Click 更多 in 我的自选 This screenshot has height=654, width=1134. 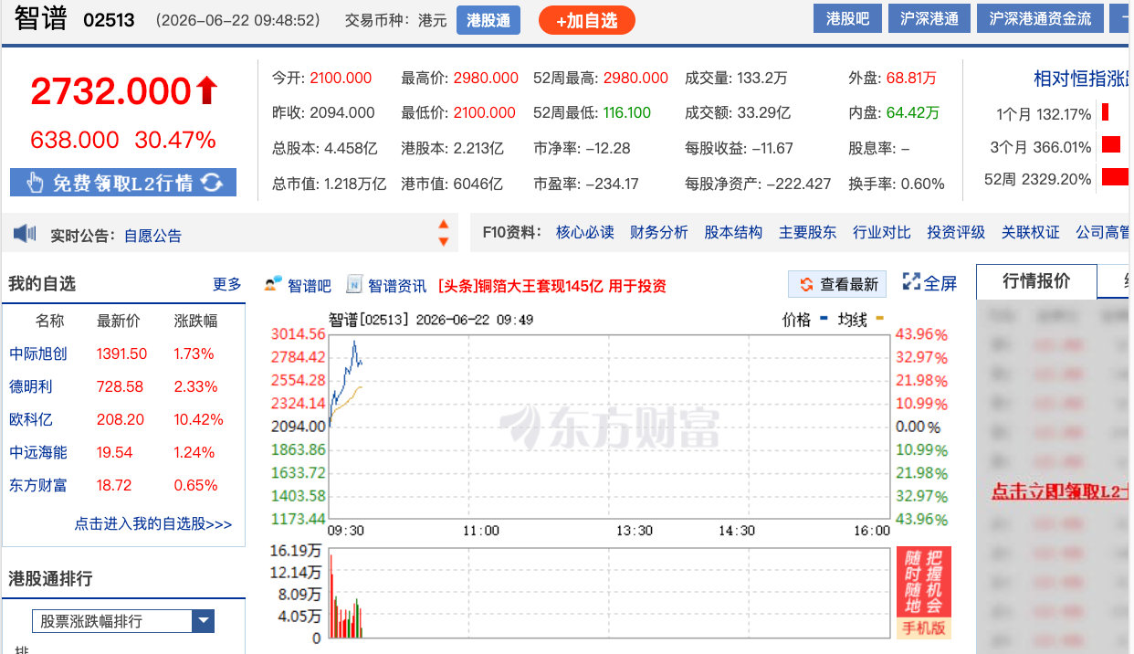pos(227,284)
